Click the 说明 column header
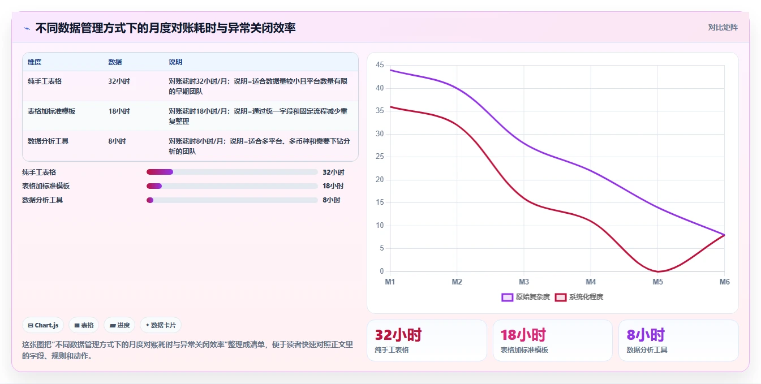This screenshot has width=761, height=384. [175, 62]
